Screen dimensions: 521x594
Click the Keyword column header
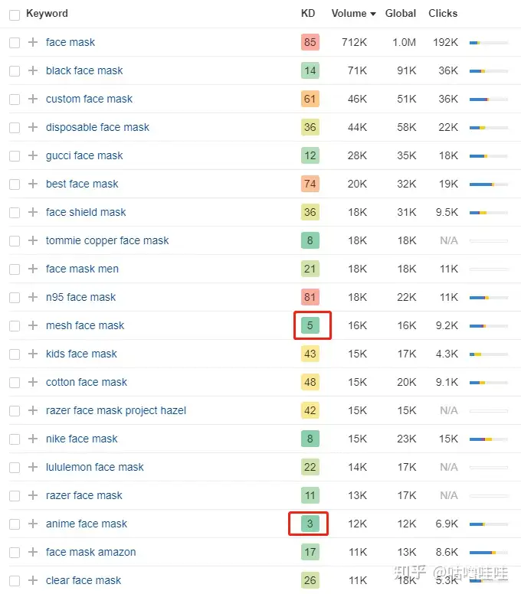tap(47, 13)
